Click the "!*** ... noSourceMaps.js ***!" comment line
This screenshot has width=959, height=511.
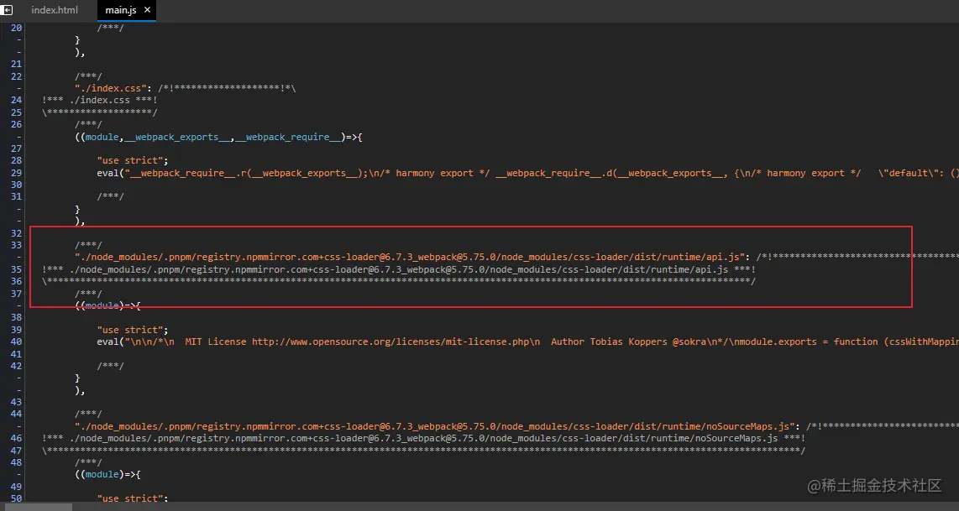pyautogui.click(x=424, y=438)
